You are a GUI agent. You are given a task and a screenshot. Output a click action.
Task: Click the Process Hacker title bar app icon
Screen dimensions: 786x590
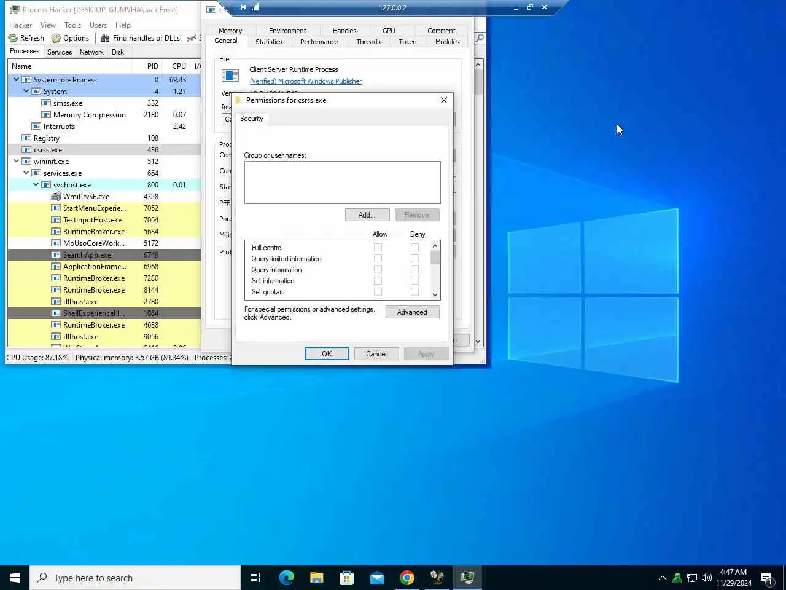15,9
